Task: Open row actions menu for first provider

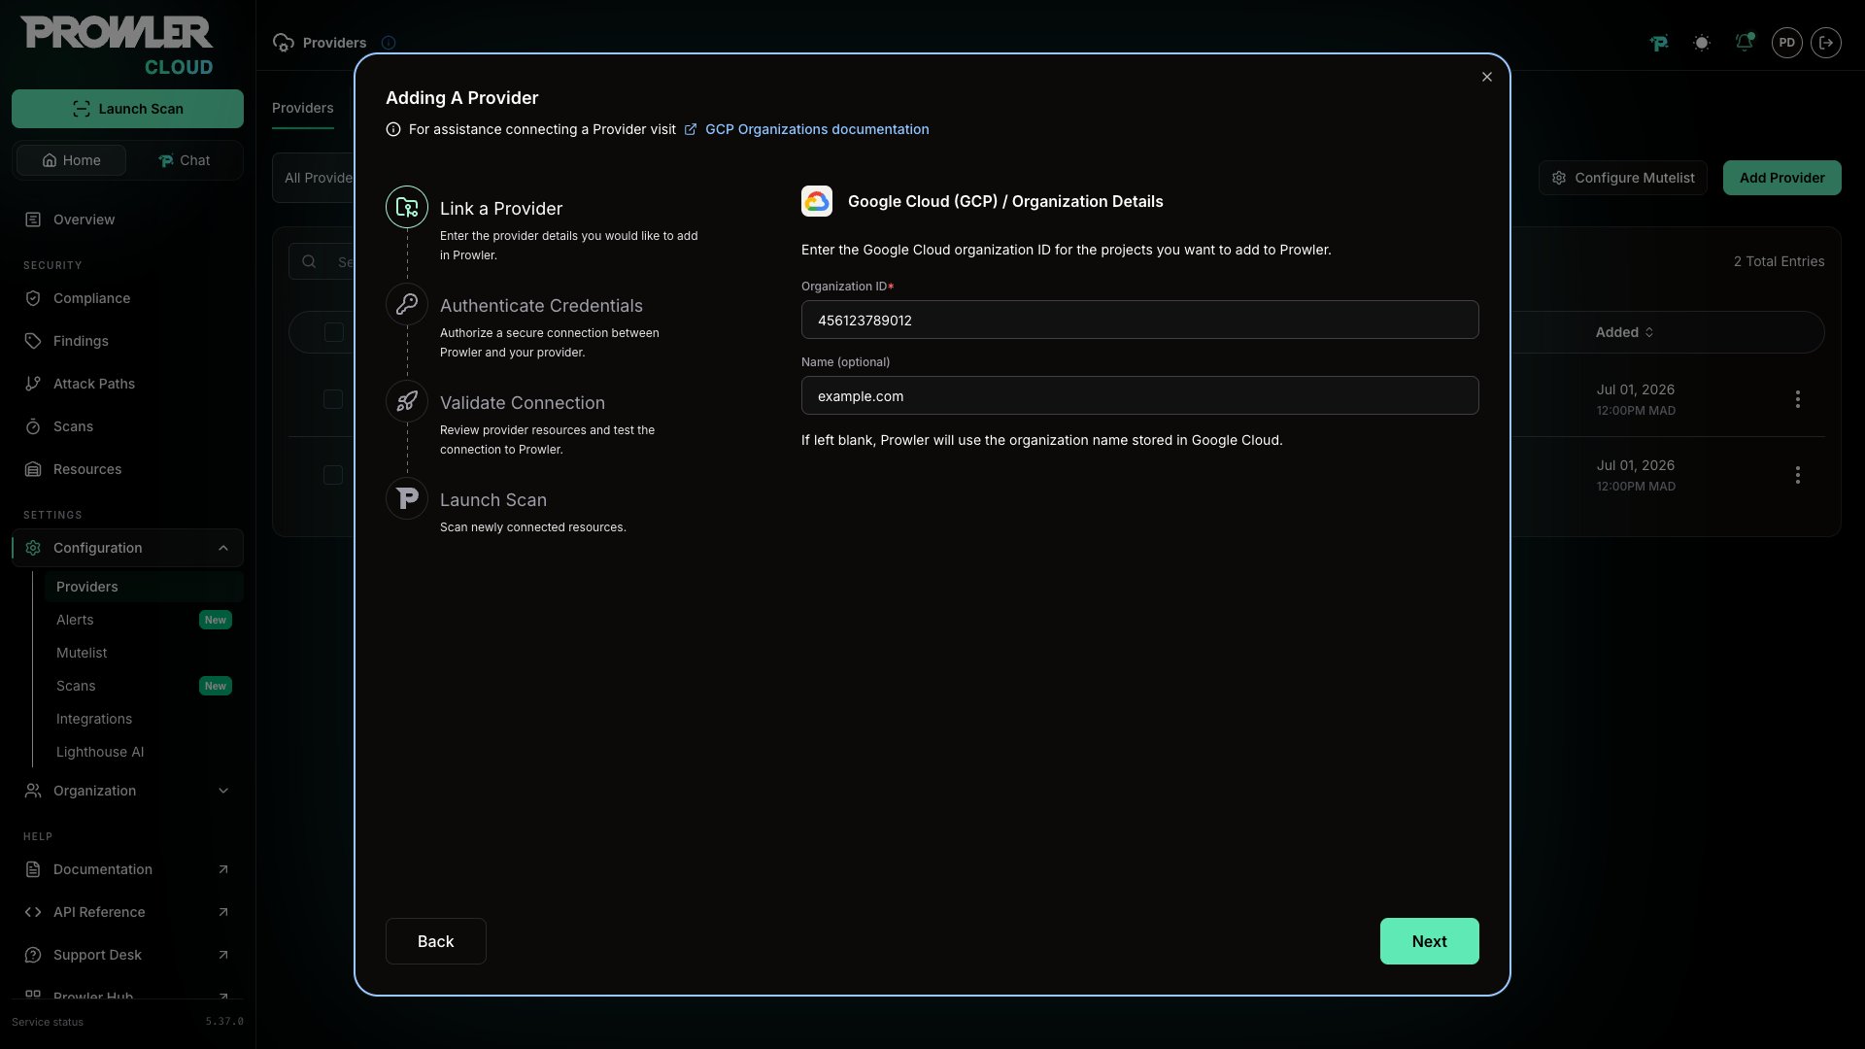Action: (x=1798, y=399)
